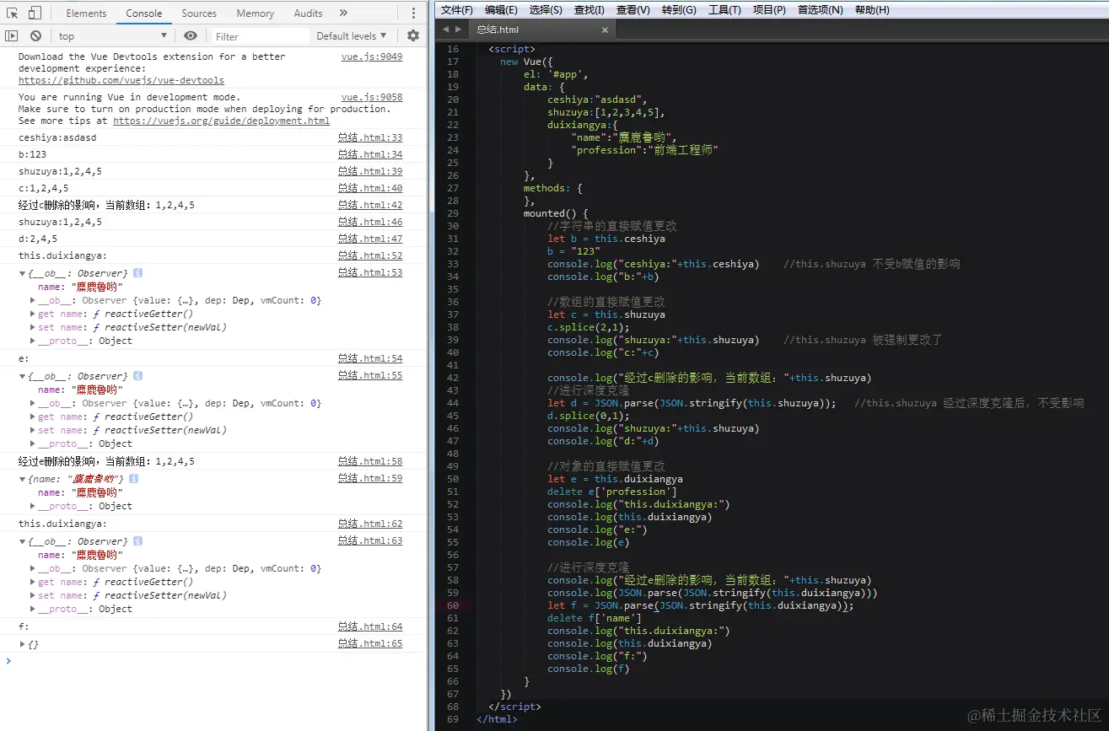This screenshot has height=731, width=1109.
Task: Expand get name reactiveGetter under the 总结.html:55 object
Action: click(33, 417)
